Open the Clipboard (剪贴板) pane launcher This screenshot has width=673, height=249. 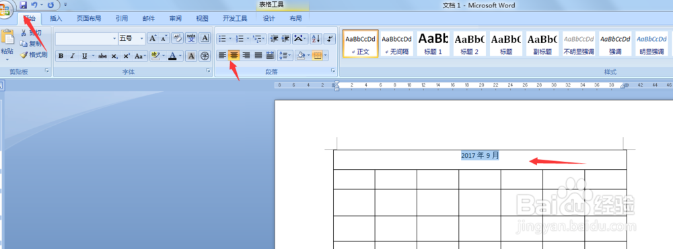tap(46, 71)
